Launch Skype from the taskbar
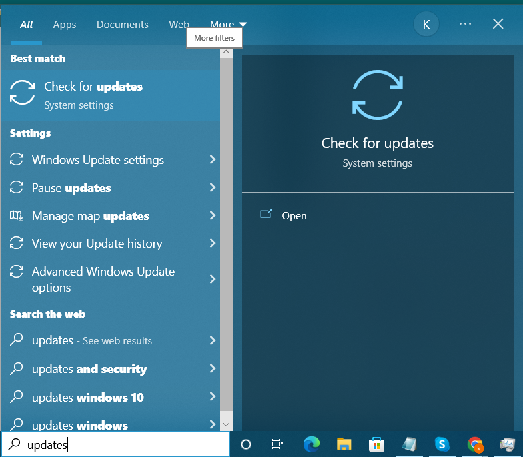Viewport: 523px width, 457px height. point(442,444)
